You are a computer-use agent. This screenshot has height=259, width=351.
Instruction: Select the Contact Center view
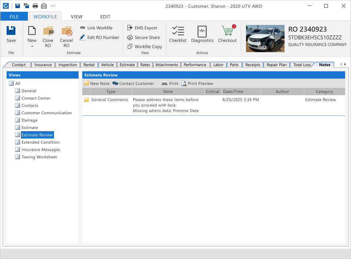[x=33, y=98]
